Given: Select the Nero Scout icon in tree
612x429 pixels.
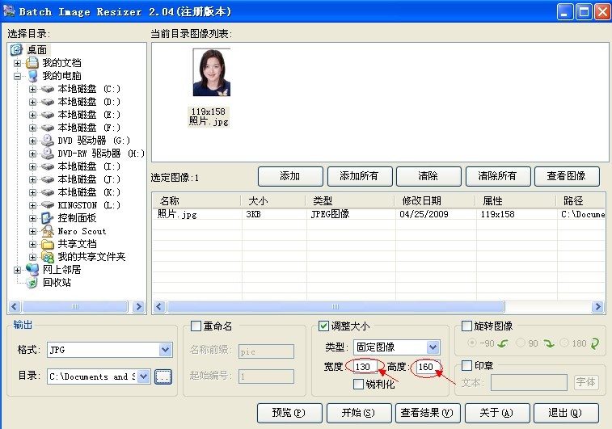Looking at the screenshot, I should pos(48,231).
